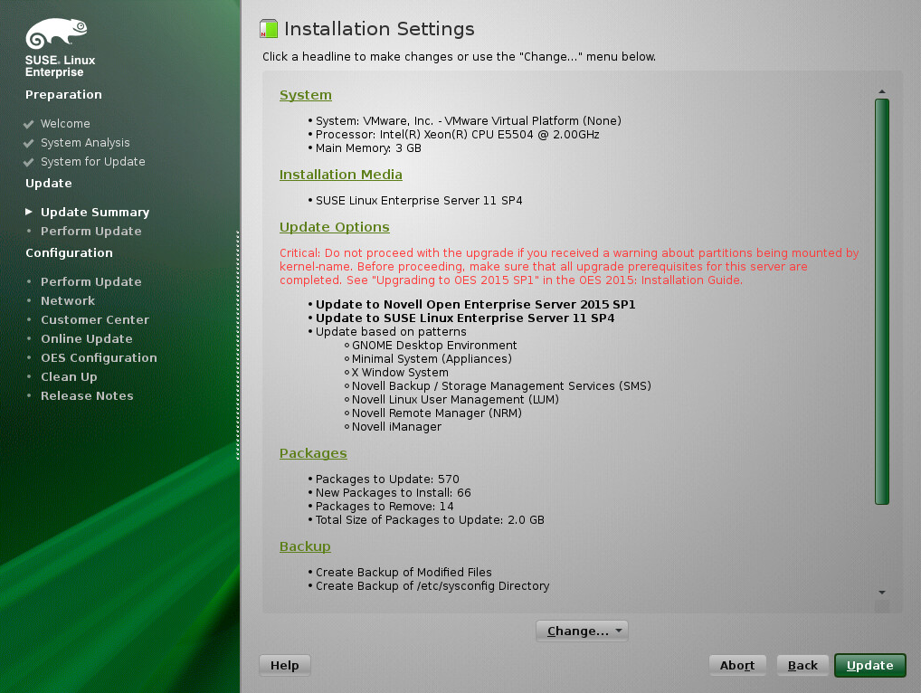Click the Configuration section heading
Screen dimensions: 921x693
click(x=69, y=252)
